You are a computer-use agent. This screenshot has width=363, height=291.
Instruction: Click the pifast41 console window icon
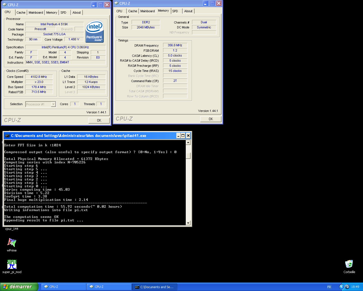[x=7, y=136]
